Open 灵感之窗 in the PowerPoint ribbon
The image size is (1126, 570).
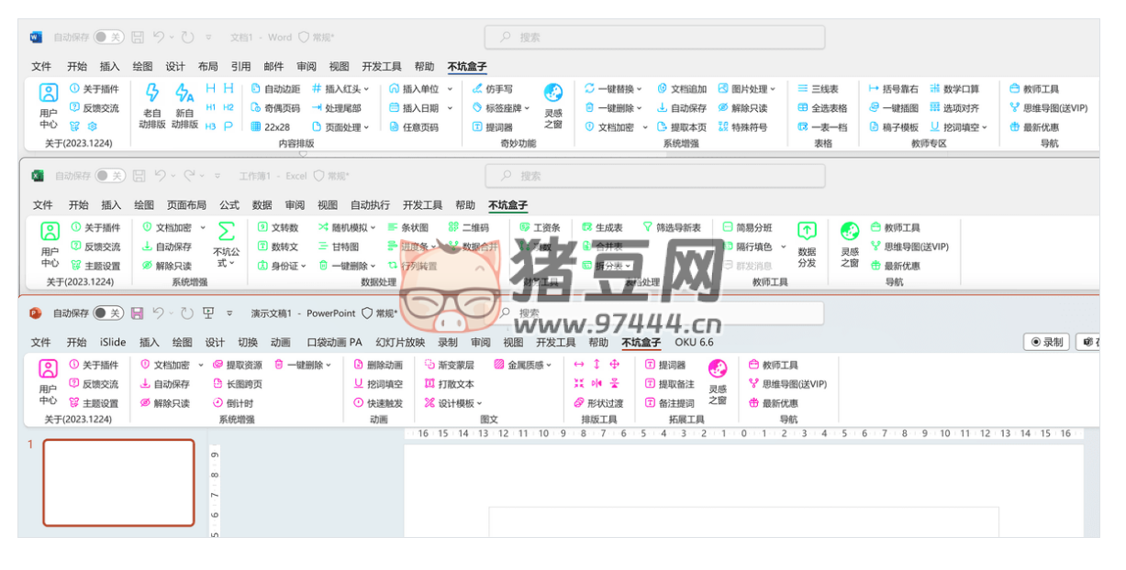tap(718, 382)
